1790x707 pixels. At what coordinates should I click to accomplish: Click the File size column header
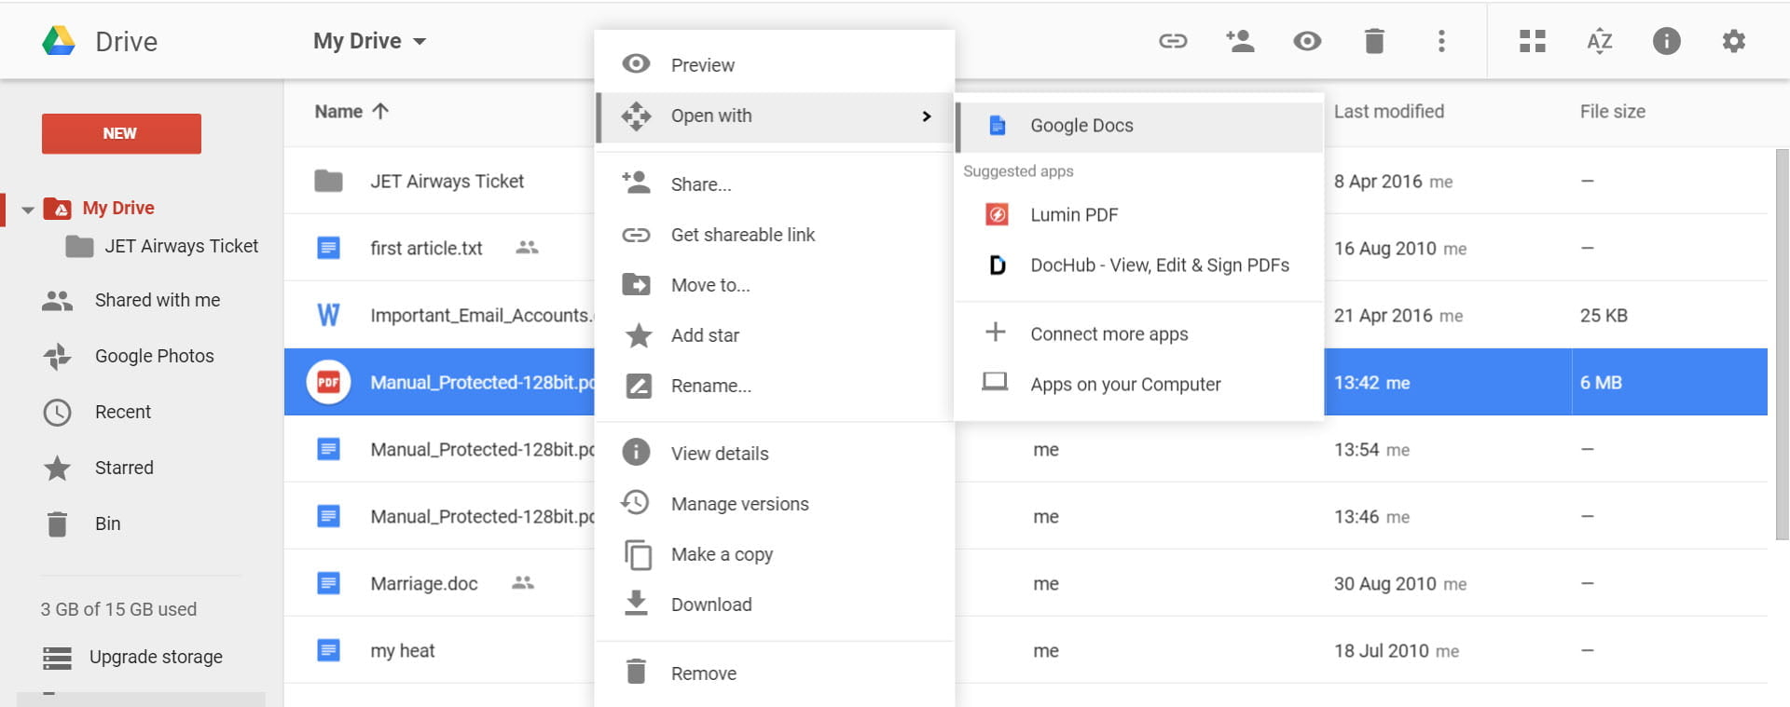(1612, 111)
